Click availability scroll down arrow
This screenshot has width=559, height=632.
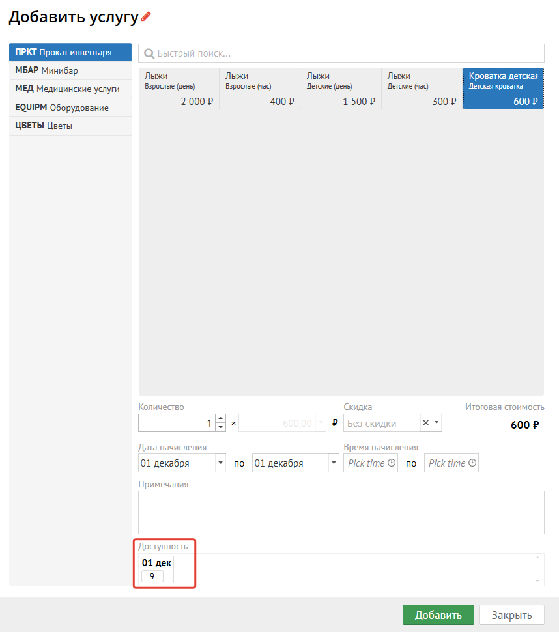[537, 581]
